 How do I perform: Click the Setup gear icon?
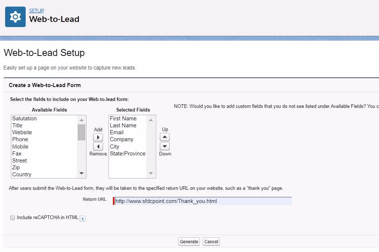(15, 16)
